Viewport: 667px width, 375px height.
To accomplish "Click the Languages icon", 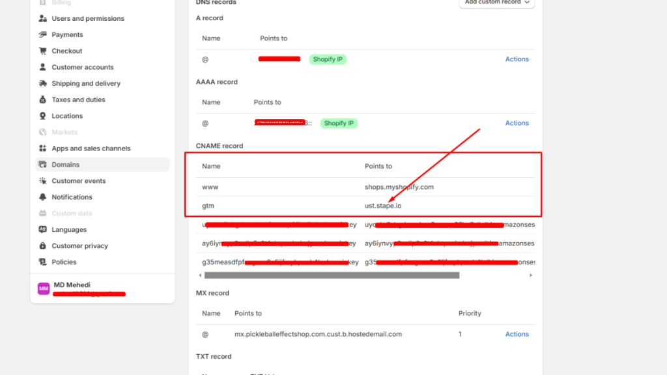I will 42,230.
